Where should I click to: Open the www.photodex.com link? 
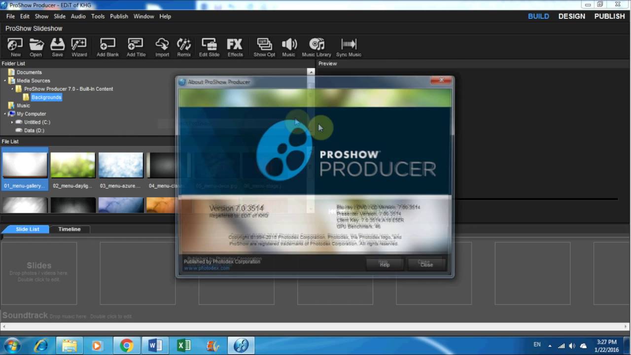click(207, 268)
